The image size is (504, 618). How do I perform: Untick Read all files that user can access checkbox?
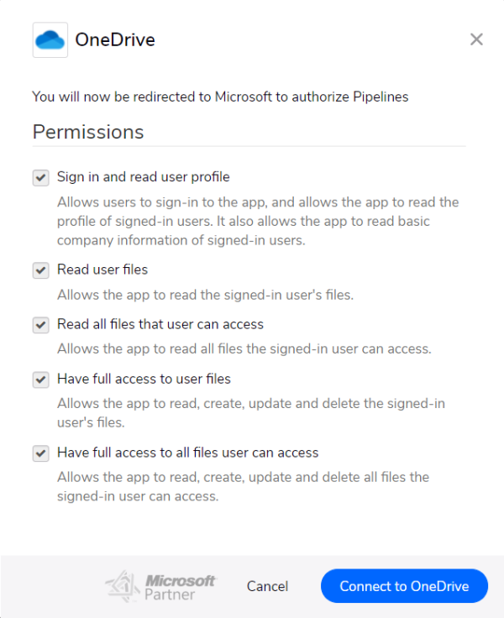(x=40, y=325)
